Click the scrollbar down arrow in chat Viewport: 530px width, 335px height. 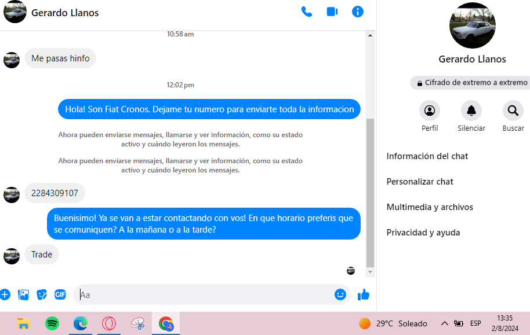click(370, 272)
